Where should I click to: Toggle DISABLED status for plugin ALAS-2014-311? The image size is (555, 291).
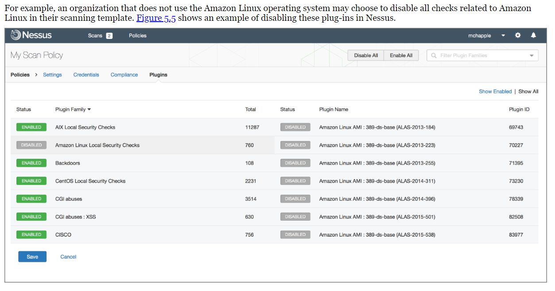pyautogui.click(x=295, y=181)
